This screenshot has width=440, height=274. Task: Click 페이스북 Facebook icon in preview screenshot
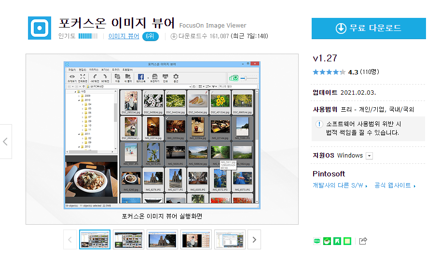[x=141, y=78]
